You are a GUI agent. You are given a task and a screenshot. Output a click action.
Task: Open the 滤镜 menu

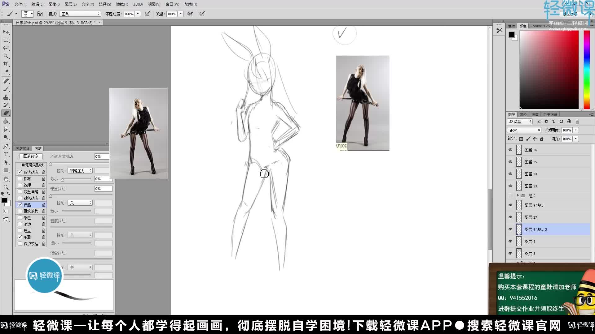point(122,4)
